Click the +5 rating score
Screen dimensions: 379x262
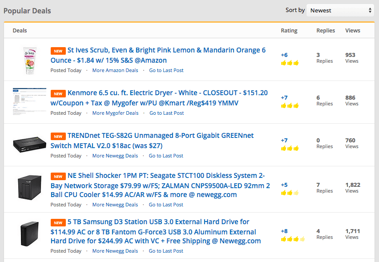(284, 185)
